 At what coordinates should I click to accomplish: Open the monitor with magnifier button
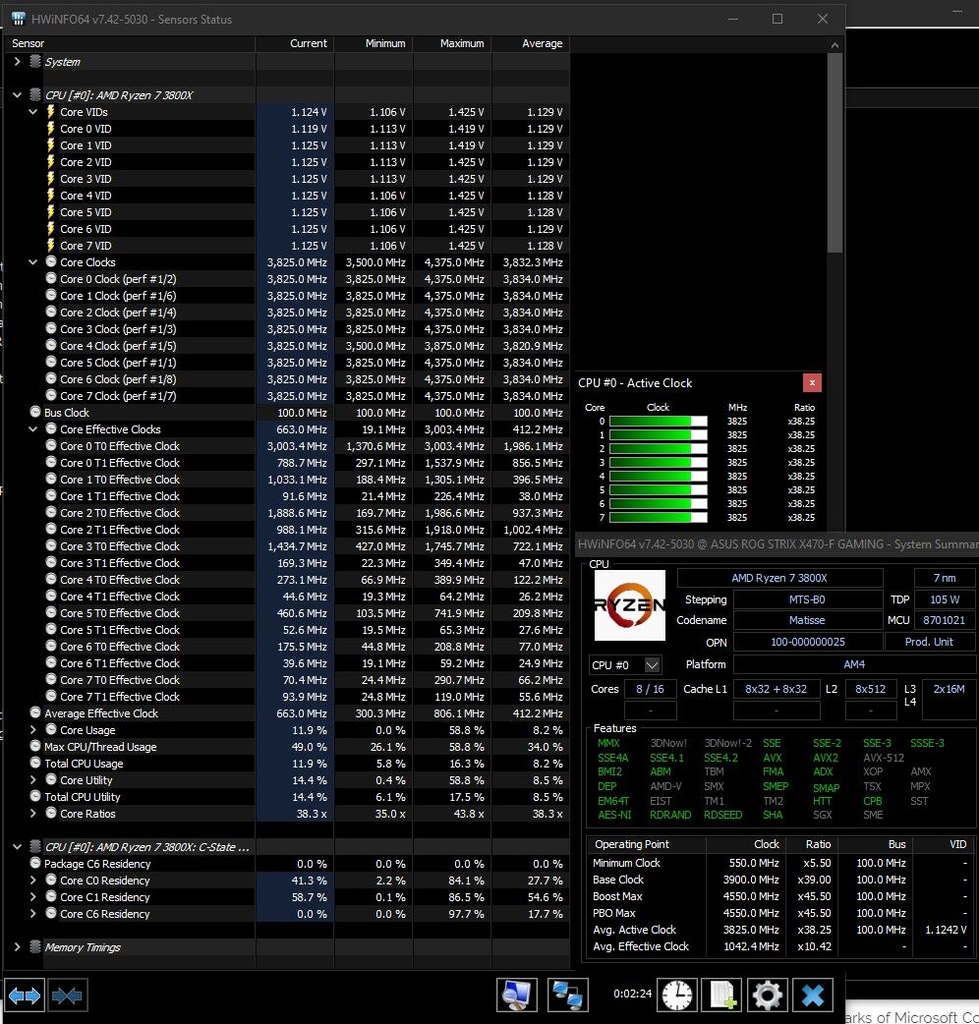517,996
